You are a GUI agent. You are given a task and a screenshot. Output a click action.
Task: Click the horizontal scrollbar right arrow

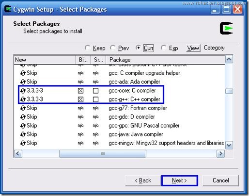tap(220, 153)
